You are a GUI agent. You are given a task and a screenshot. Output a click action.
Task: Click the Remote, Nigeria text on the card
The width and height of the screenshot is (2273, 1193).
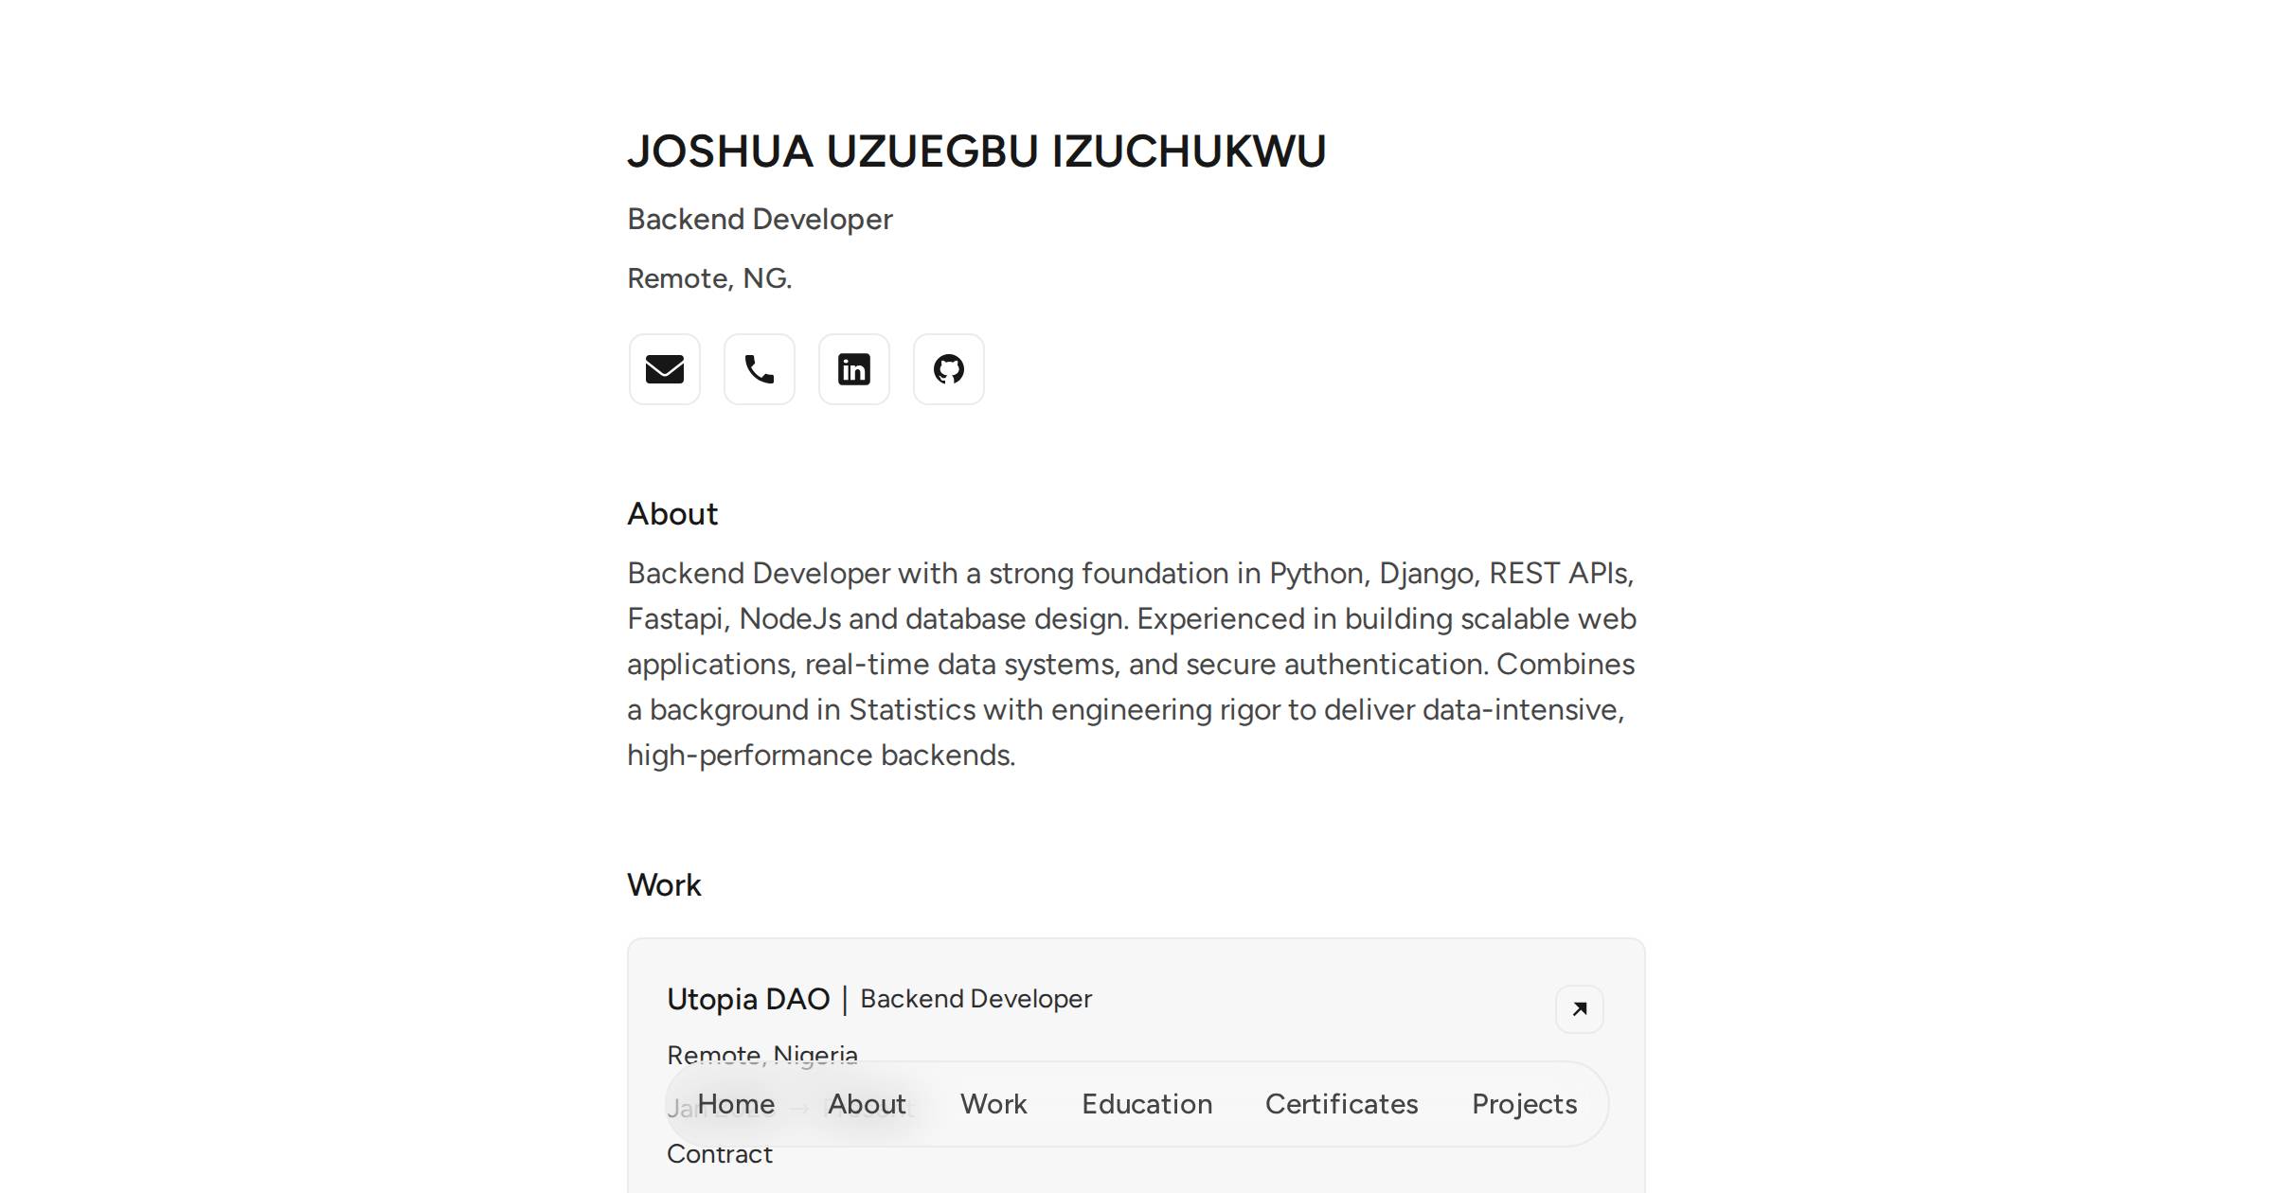(x=762, y=1054)
